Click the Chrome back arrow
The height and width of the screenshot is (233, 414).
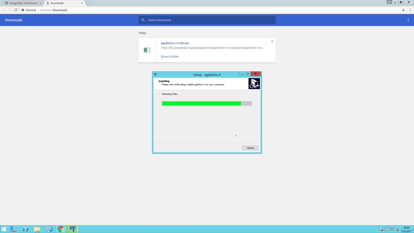(x=4, y=10)
